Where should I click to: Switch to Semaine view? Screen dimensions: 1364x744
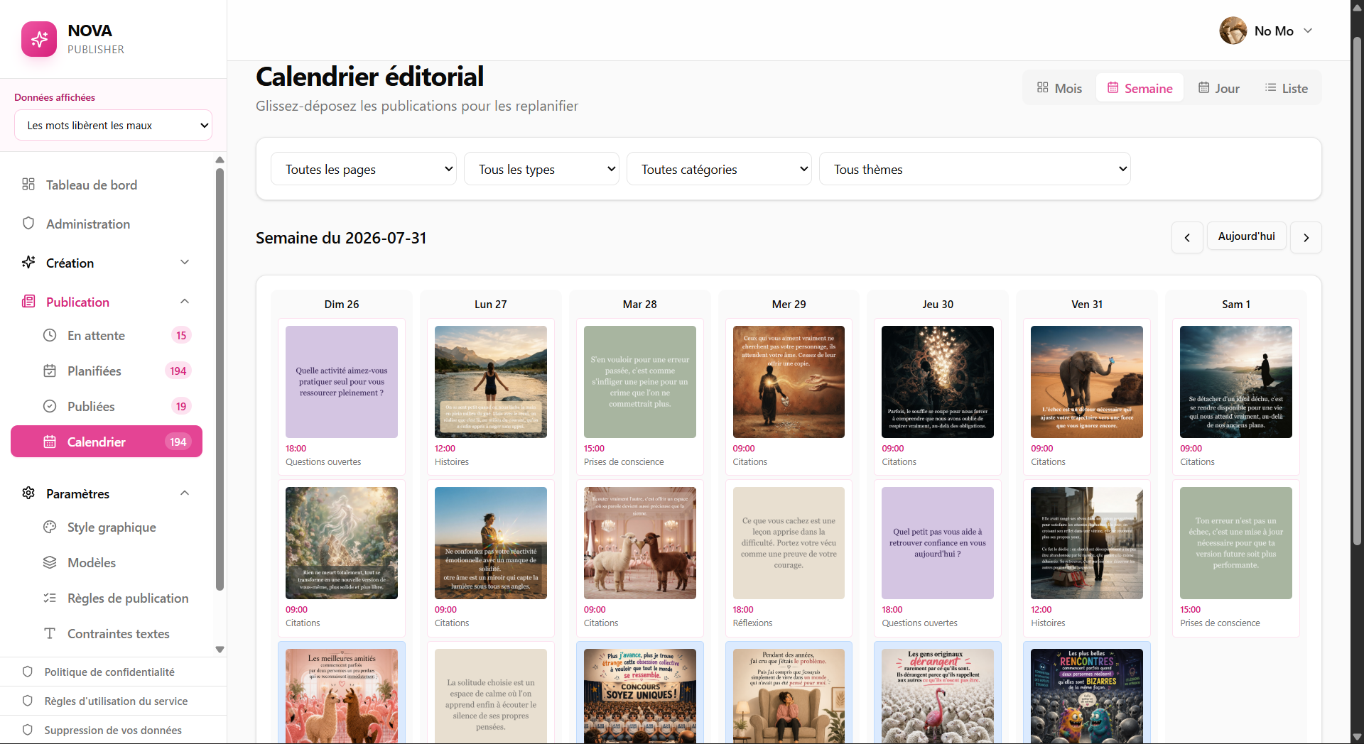(1140, 88)
